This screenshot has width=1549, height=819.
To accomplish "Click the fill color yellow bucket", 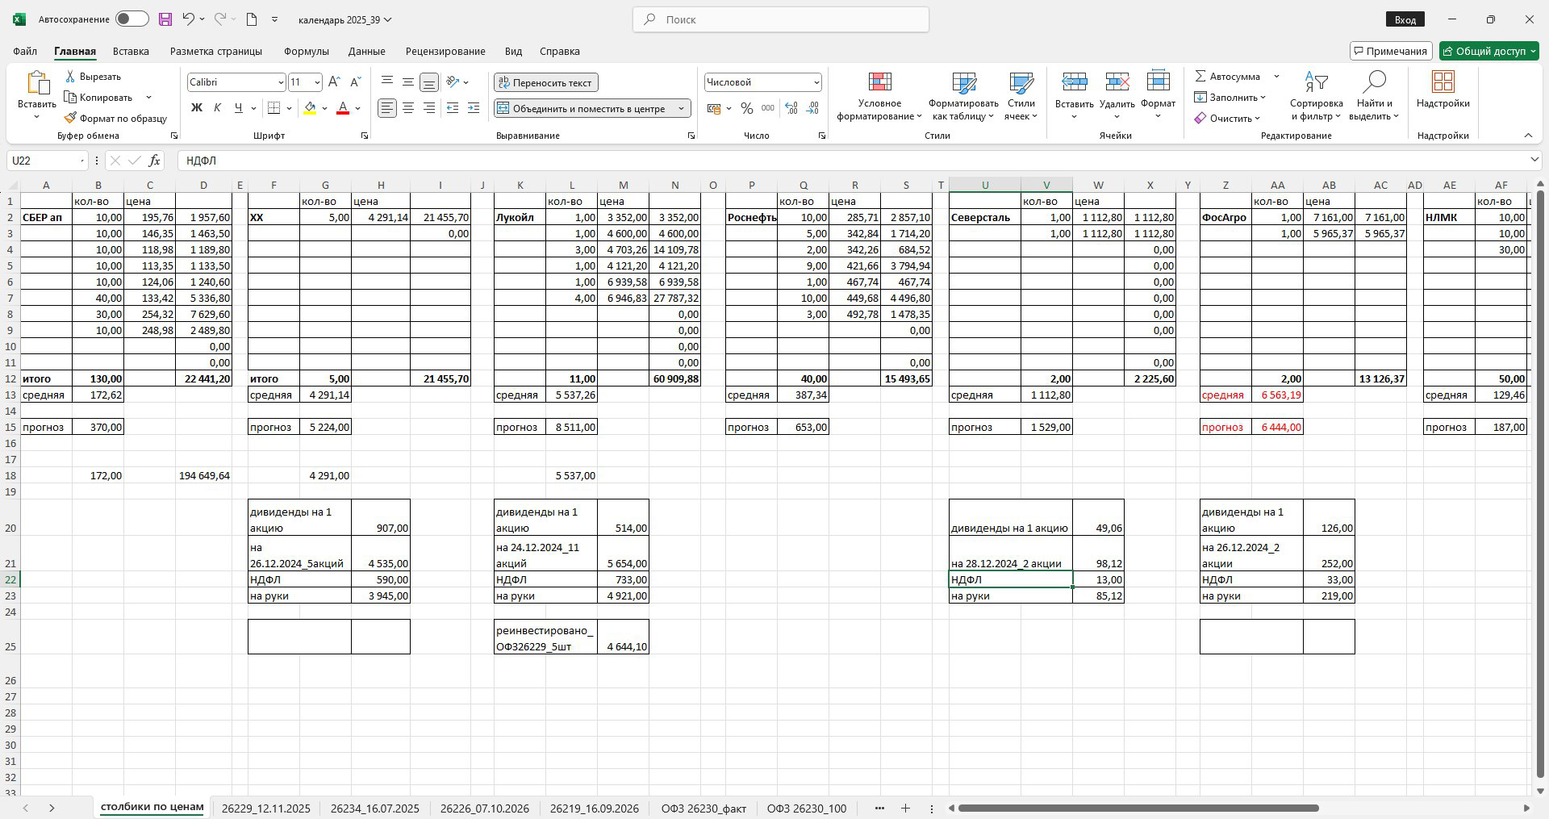I will (x=310, y=108).
